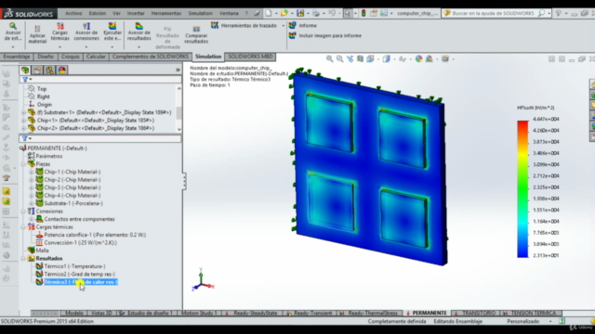The image size is (595, 334).
Task: Click Zoom to area magnifier icon
Action: click(x=339, y=58)
